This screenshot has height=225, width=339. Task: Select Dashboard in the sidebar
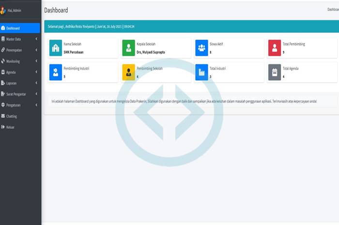click(13, 29)
